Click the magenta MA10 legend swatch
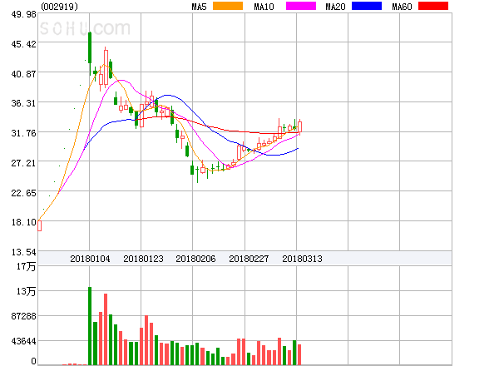 301,6
